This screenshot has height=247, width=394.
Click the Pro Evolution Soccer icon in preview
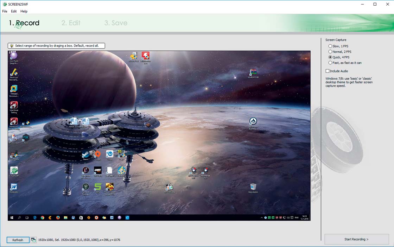point(109,187)
